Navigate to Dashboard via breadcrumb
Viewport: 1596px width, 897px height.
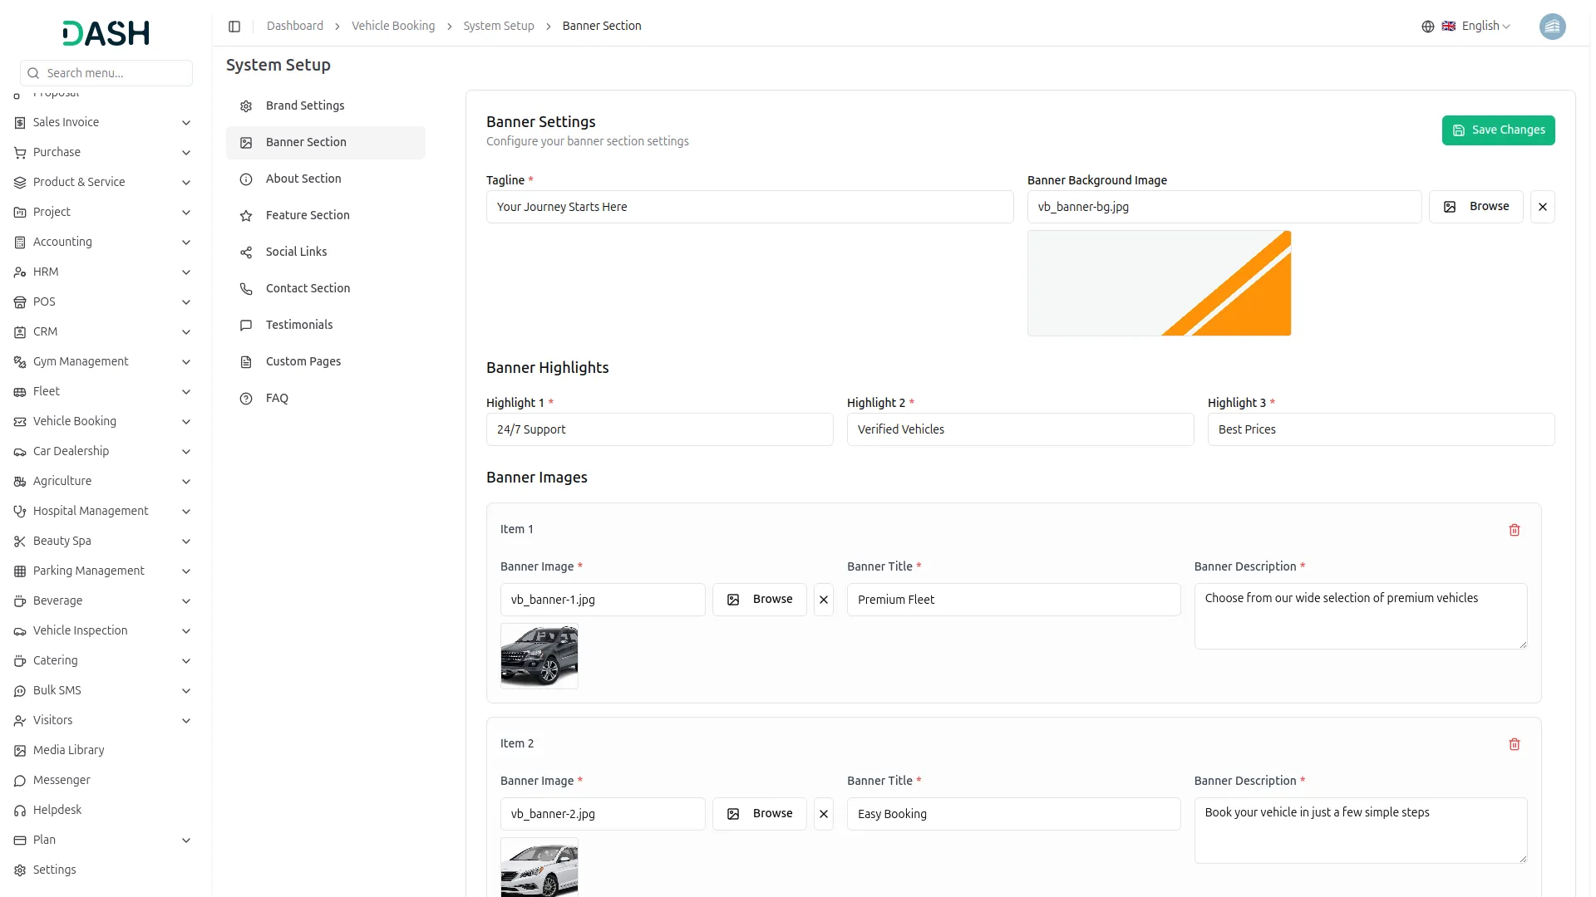[294, 26]
